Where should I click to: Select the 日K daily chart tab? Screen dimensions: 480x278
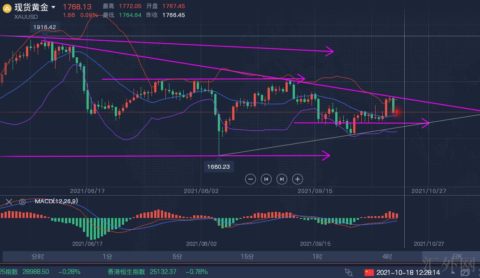click(457, 257)
